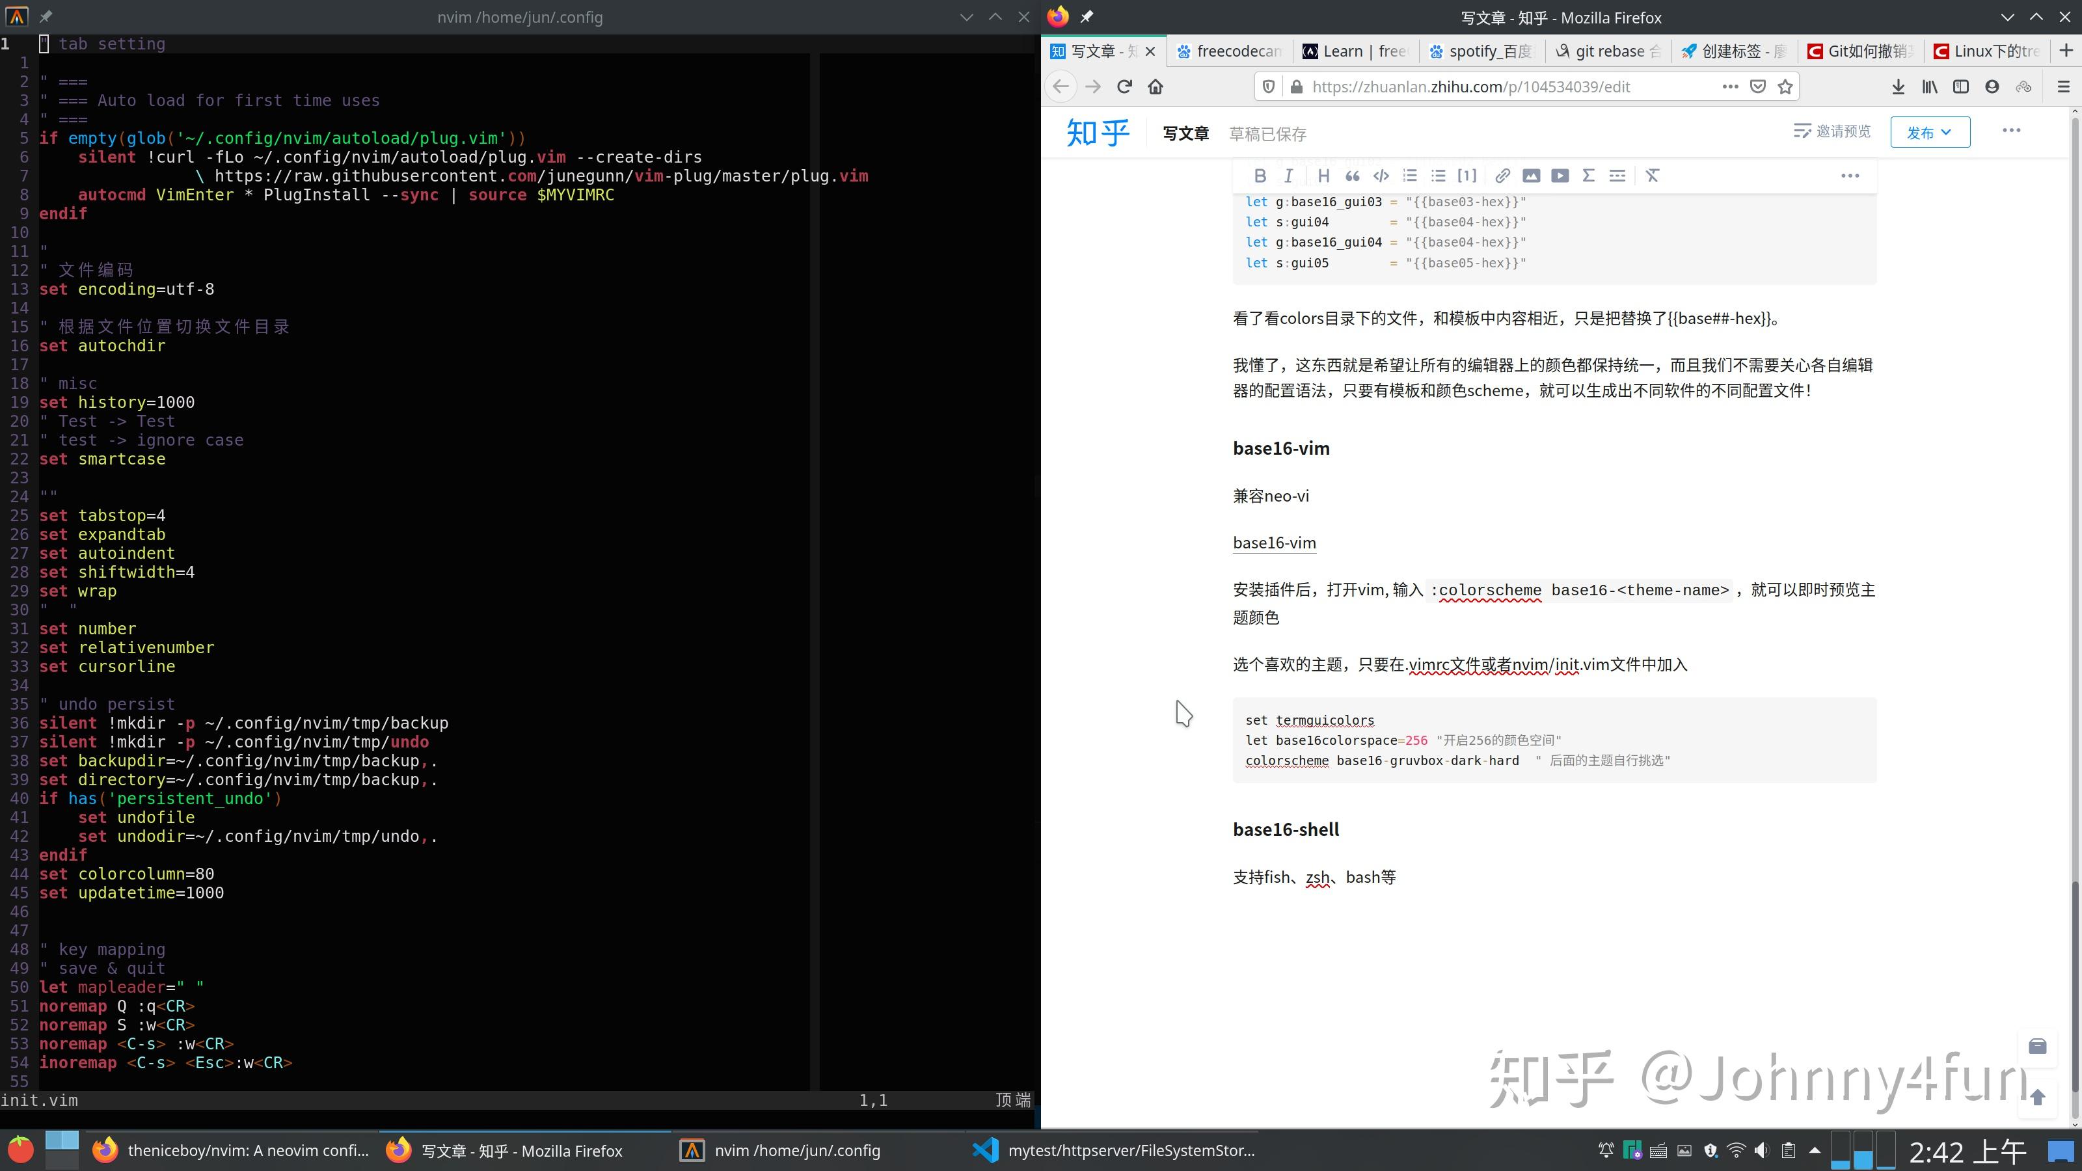This screenshot has width=2082, height=1171.
Task: Click 邀请预览 to invite preview
Action: (1832, 130)
